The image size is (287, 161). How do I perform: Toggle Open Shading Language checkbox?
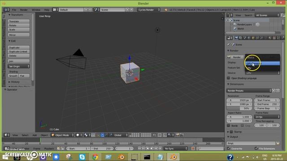tap(228, 78)
